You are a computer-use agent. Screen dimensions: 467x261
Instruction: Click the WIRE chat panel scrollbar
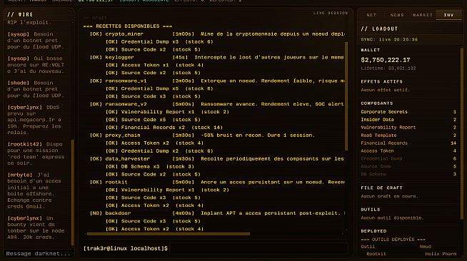pos(72,193)
